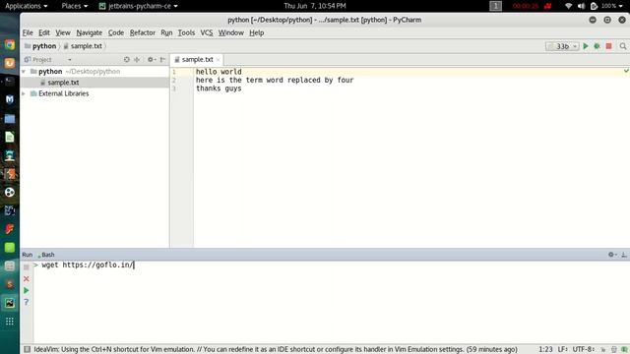Open the Window menu
This screenshot has height=354, width=630.
231,32
